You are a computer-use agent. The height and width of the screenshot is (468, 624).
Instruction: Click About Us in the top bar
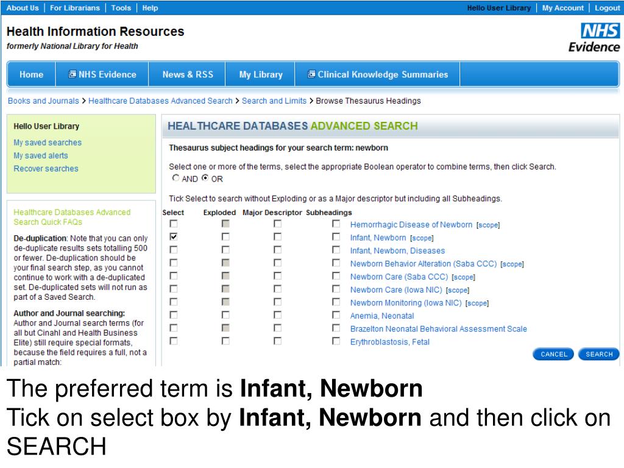pos(23,7)
